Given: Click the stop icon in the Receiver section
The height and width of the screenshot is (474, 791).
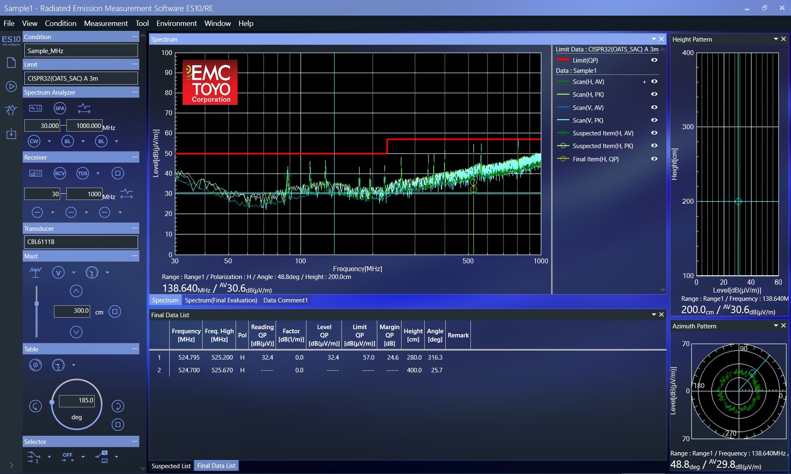Looking at the screenshot, I should pos(118,173).
